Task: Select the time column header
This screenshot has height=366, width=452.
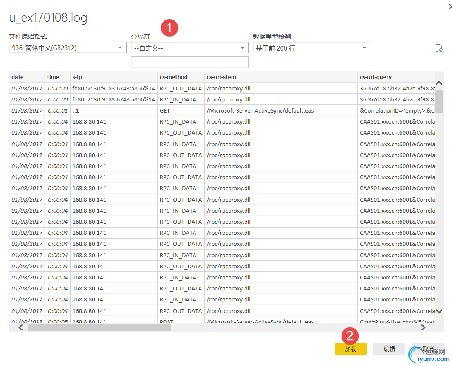Action: [x=57, y=77]
